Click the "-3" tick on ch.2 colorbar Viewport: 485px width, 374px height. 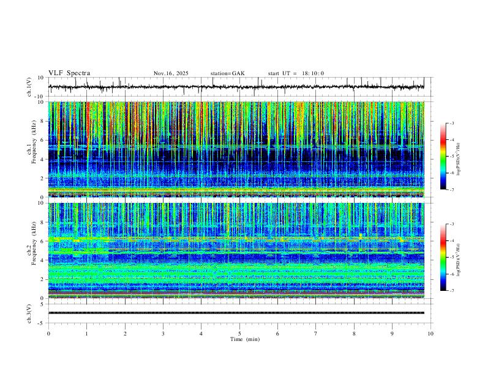click(x=452, y=224)
